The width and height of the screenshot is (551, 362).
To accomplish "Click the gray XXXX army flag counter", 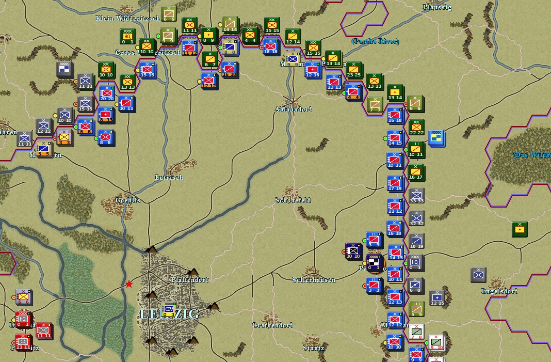I will [64, 69].
